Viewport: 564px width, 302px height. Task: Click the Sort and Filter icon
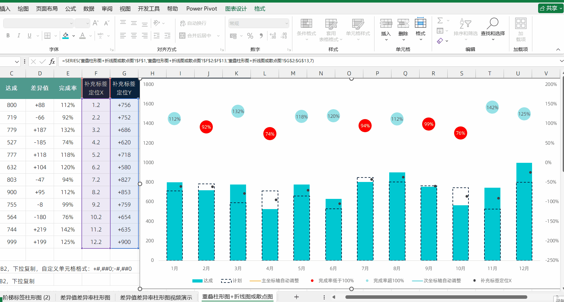(465, 24)
